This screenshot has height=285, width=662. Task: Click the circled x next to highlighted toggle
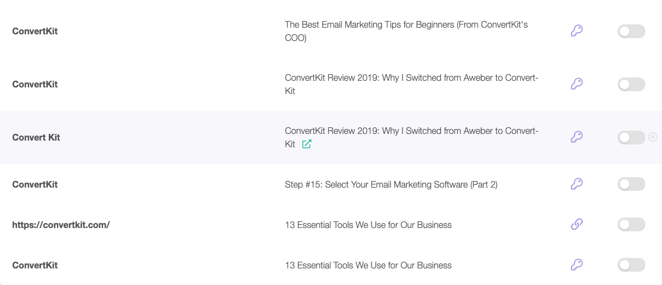point(653,137)
